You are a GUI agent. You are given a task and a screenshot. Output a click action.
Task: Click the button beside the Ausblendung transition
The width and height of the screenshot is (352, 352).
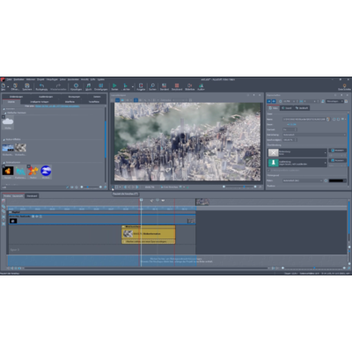(x=337, y=160)
